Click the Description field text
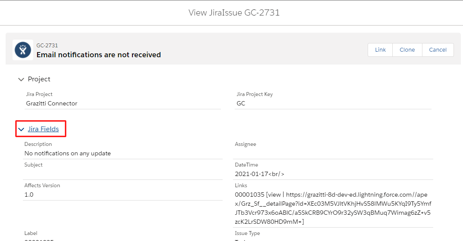The width and height of the screenshot is (463, 241). click(68, 154)
